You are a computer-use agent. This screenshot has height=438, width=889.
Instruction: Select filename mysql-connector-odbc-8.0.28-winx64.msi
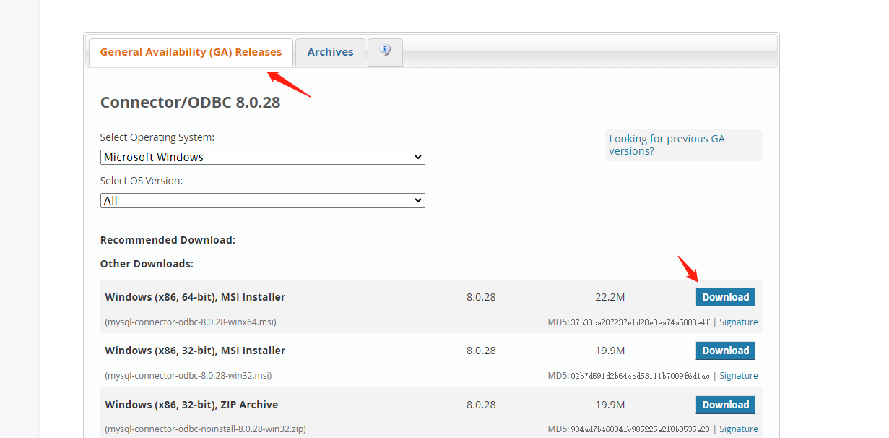coord(191,322)
